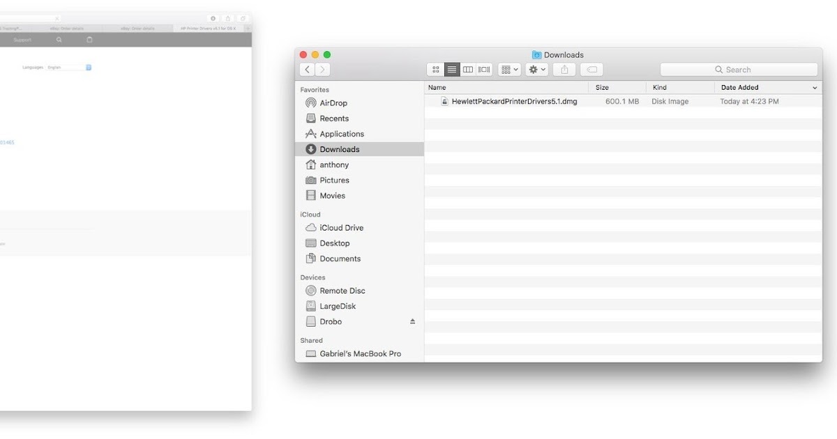
Task: Switch to the first eBay Order details tab in Safari
Action: (x=67, y=29)
